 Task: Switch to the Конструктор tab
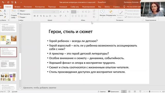pyautogui.click(x=40, y=7)
